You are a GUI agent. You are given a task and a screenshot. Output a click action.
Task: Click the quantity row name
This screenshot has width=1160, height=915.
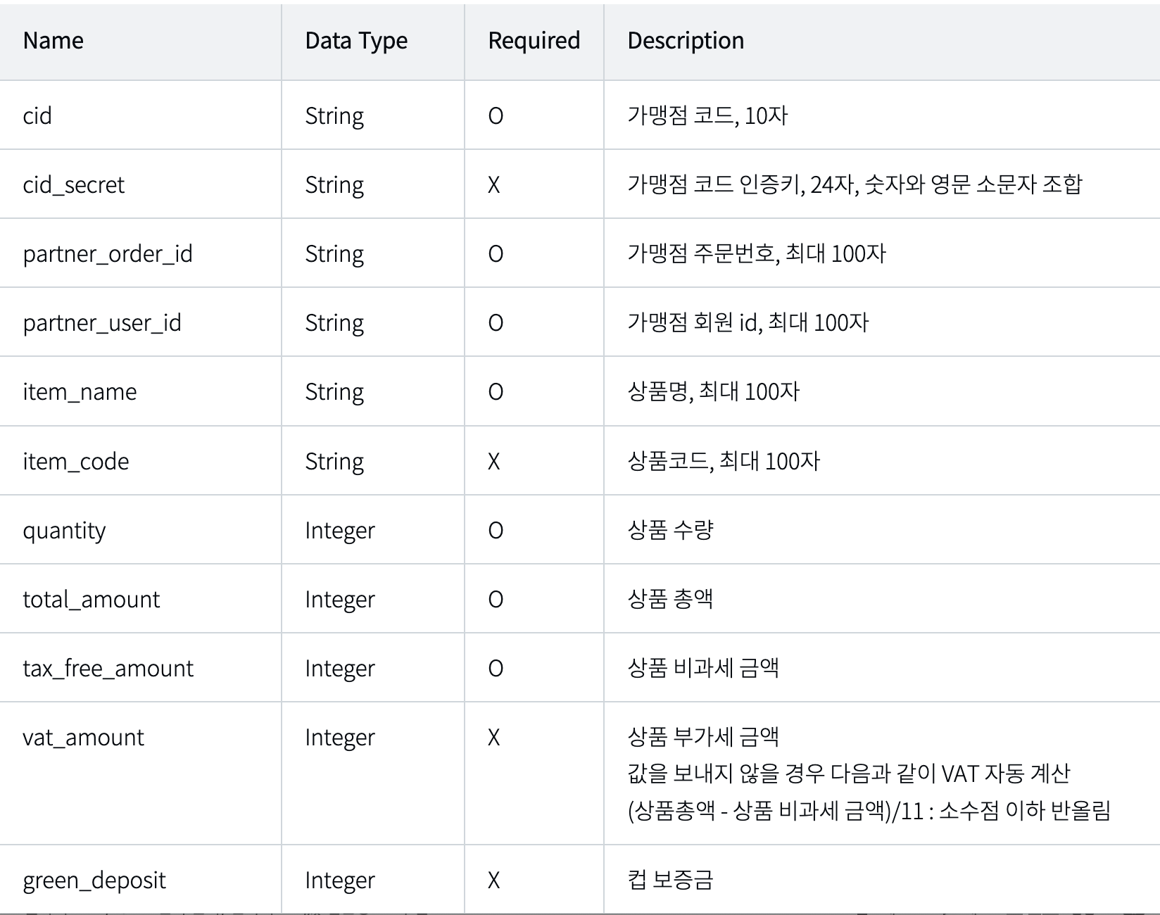pyautogui.click(x=64, y=530)
